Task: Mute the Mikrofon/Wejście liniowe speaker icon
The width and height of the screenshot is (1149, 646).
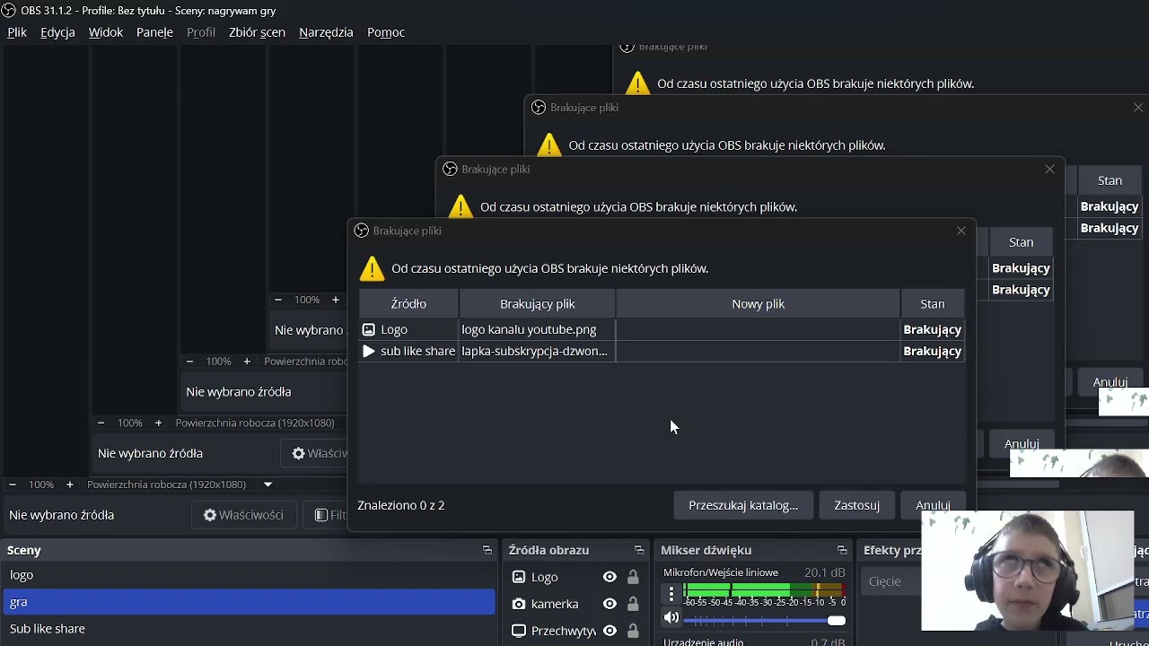Action: [671, 617]
